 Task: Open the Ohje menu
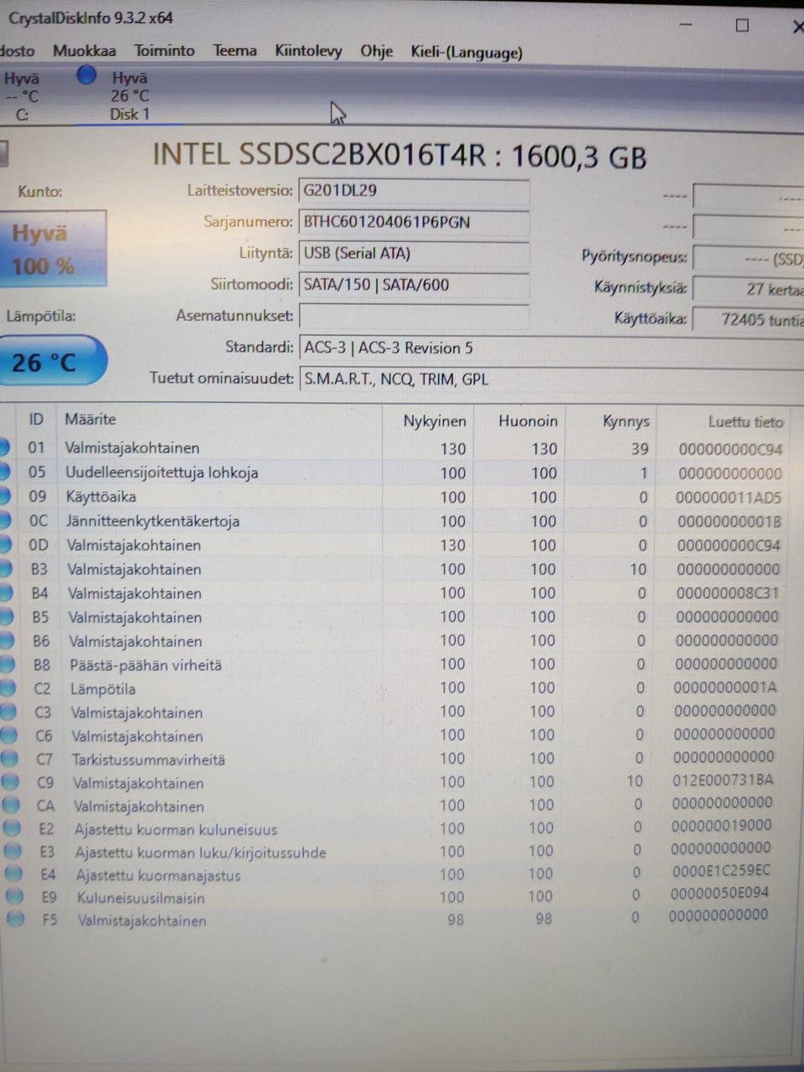point(377,52)
